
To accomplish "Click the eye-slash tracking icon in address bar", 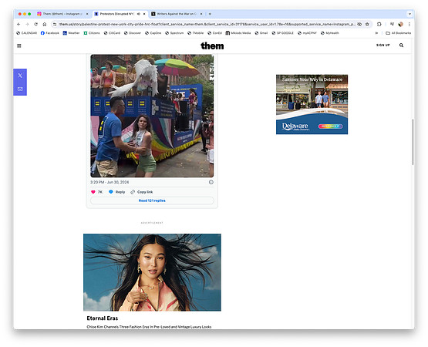I will pos(359,25).
